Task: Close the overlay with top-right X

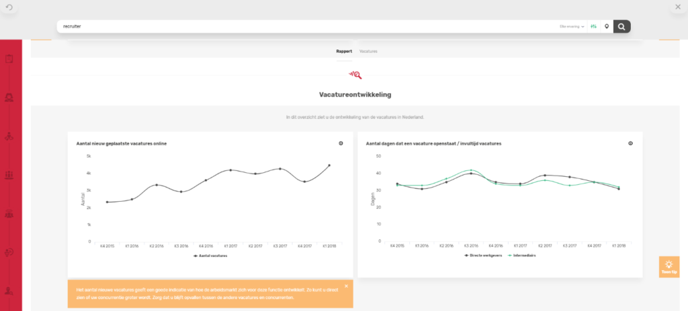Action: tap(678, 7)
